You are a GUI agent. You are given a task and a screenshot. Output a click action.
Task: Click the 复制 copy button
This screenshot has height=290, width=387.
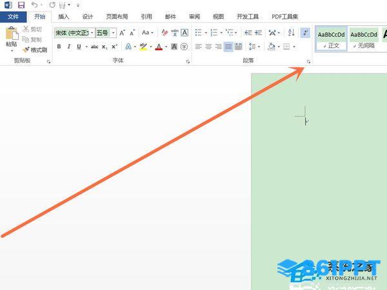32,39
